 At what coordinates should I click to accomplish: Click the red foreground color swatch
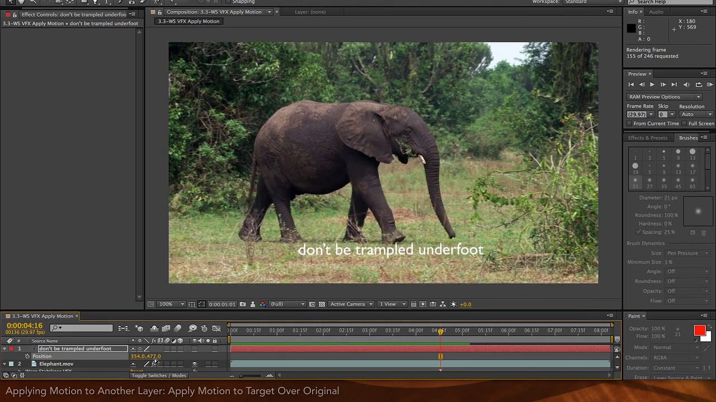(699, 331)
